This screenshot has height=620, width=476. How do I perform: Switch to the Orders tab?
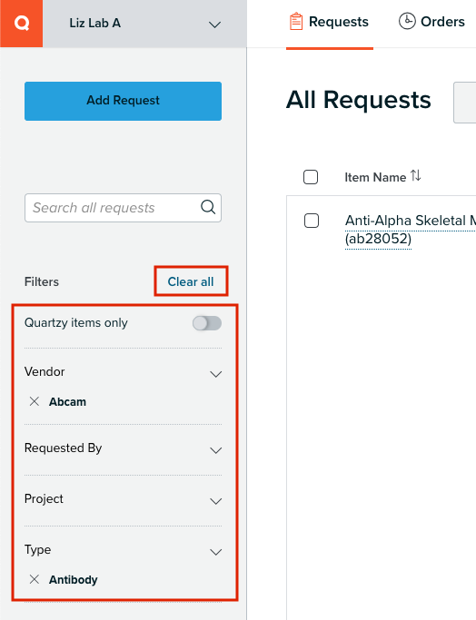tap(431, 22)
